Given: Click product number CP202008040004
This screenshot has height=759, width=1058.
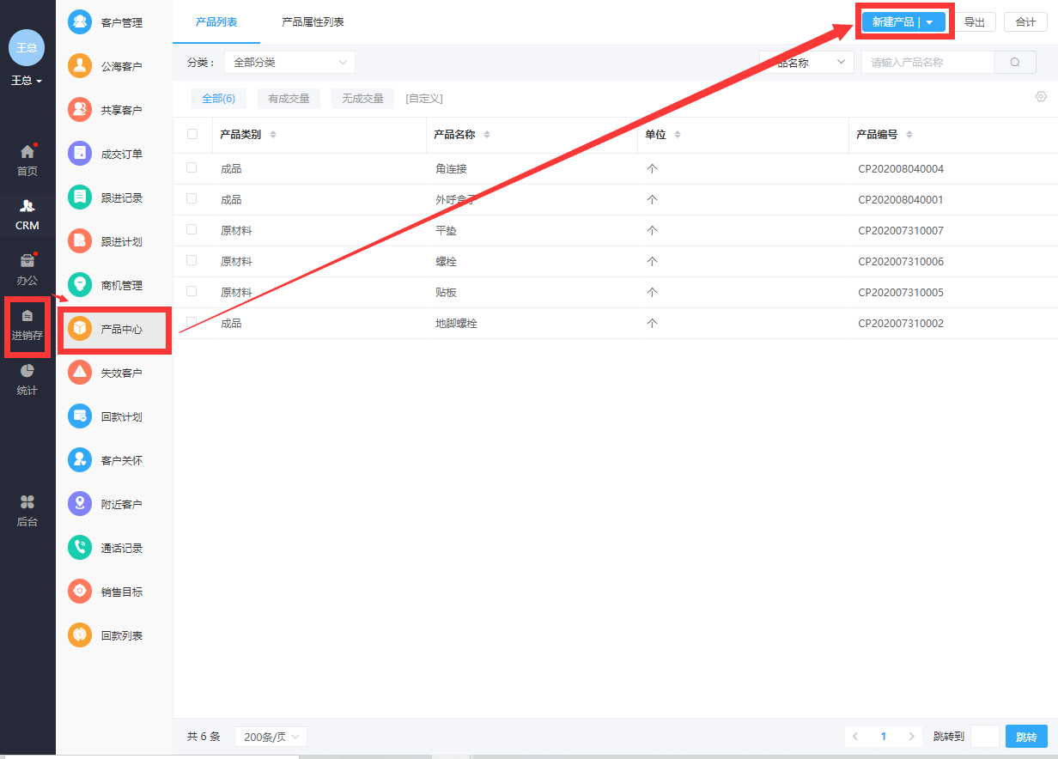Looking at the screenshot, I should click(901, 169).
